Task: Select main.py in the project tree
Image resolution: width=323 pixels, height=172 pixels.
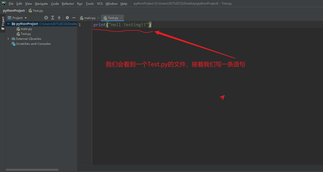Action: click(24, 29)
